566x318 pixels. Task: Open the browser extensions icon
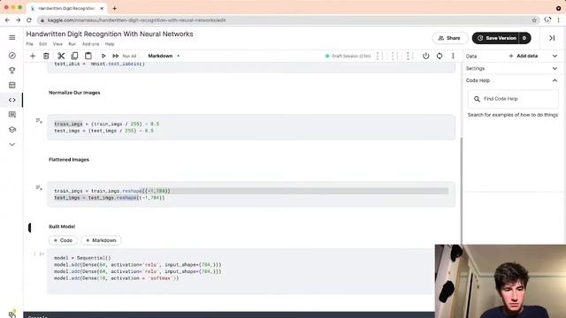point(547,20)
